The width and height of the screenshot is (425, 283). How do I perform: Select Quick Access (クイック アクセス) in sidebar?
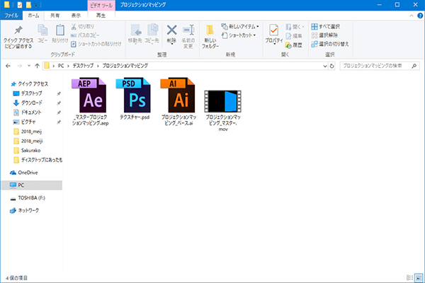point(30,84)
